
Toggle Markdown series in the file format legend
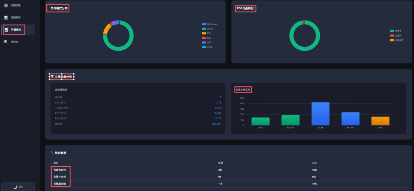[210, 24]
